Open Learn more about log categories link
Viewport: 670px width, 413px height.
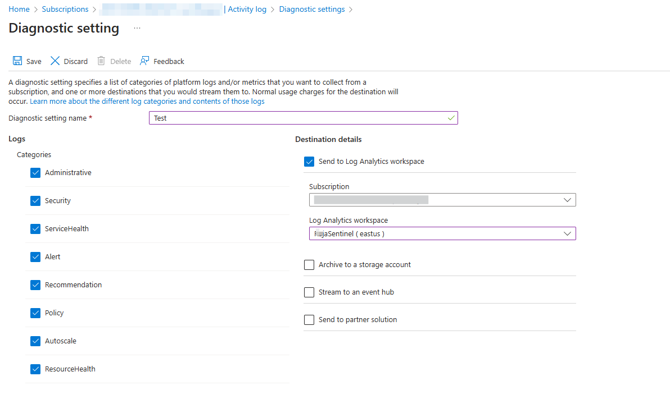click(x=147, y=101)
